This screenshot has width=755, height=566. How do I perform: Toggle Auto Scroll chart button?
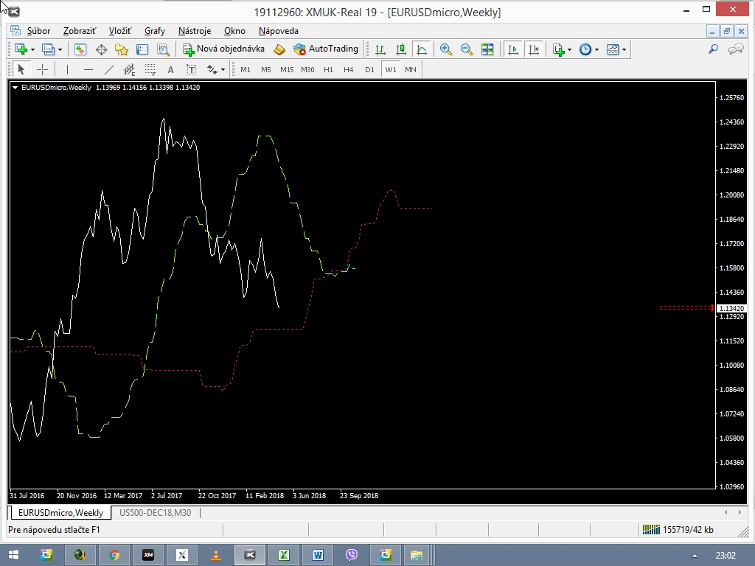pyautogui.click(x=513, y=49)
